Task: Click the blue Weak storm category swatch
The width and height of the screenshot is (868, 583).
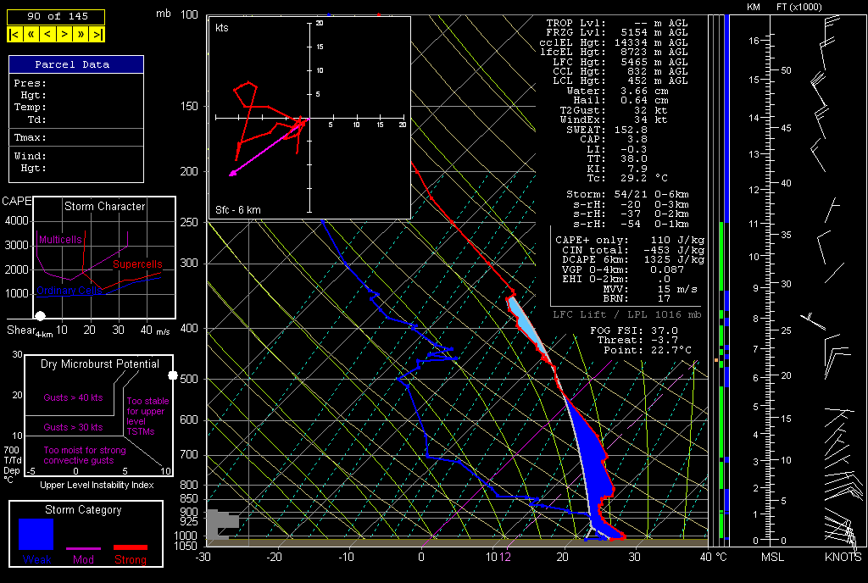Action: pos(36,535)
